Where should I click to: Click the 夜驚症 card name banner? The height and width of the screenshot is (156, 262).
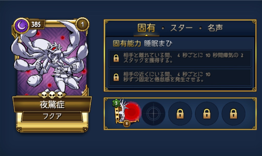(52, 105)
